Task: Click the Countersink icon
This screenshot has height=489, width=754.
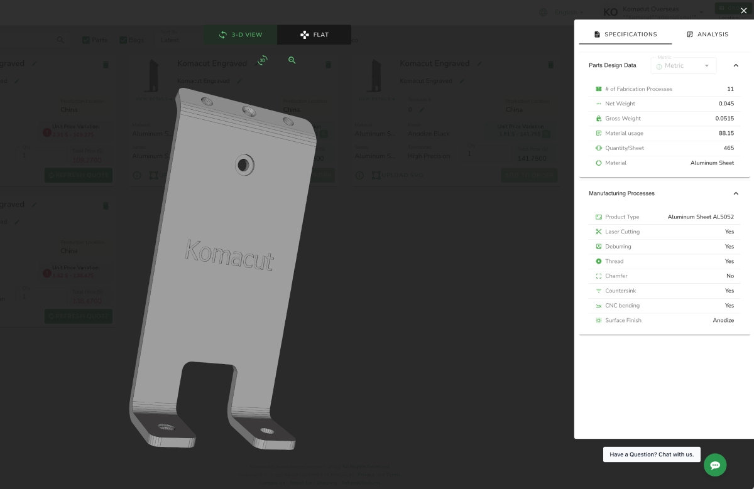Action: click(x=599, y=291)
